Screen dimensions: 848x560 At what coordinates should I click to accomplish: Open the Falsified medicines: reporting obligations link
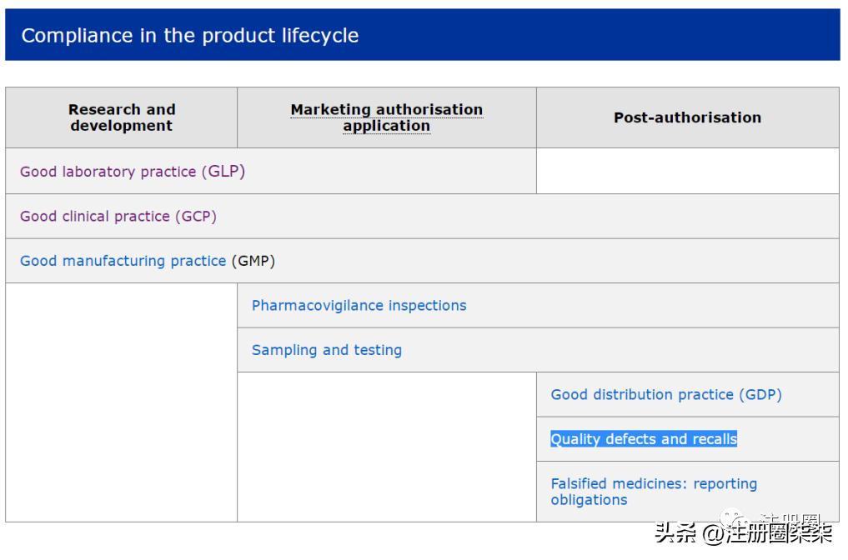(x=653, y=492)
